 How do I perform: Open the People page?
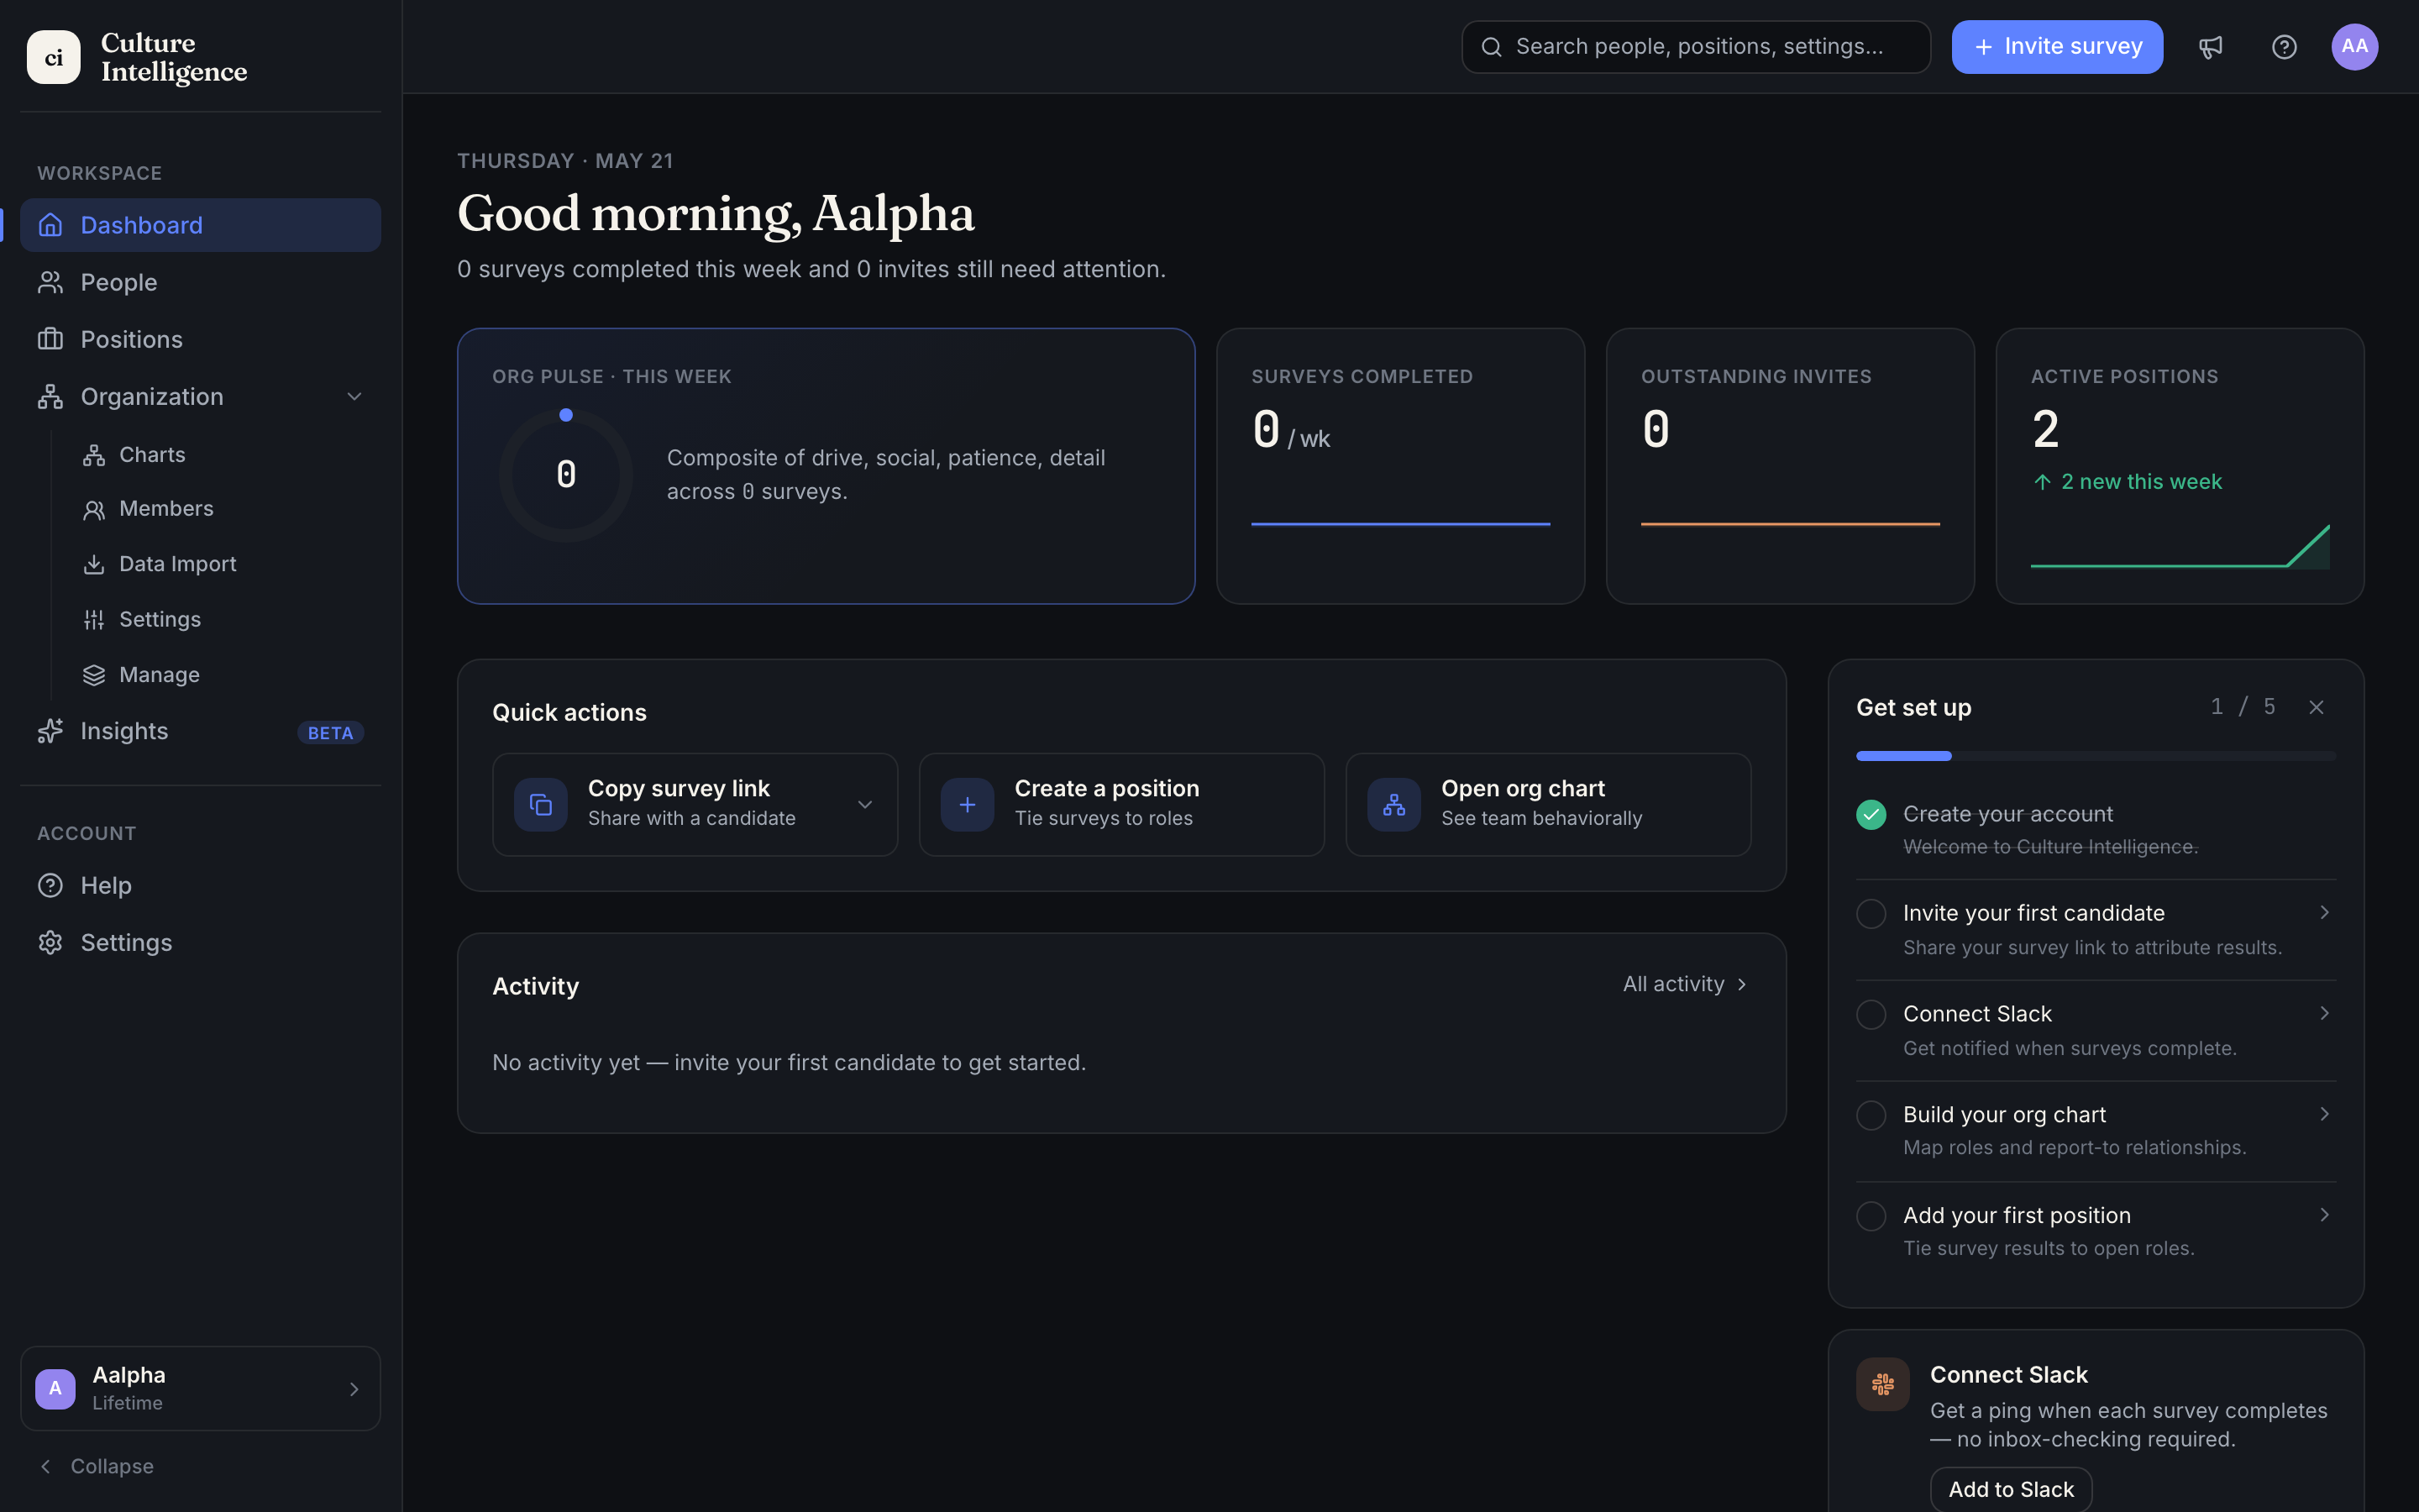pyautogui.click(x=200, y=282)
